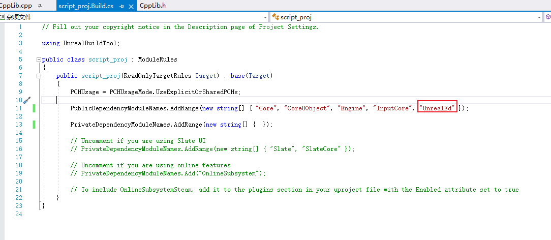Image resolution: width=551 pixels, height=240 pixels.
Task: Click the script_proj class icon in navigation bar
Action: (x=277, y=17)
